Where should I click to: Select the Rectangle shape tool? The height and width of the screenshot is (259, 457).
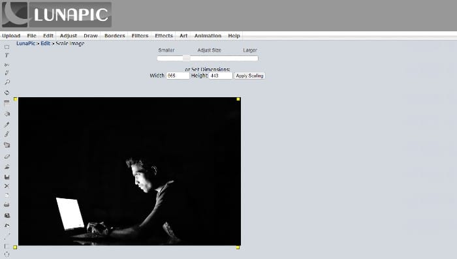click(x=7, y=246)
